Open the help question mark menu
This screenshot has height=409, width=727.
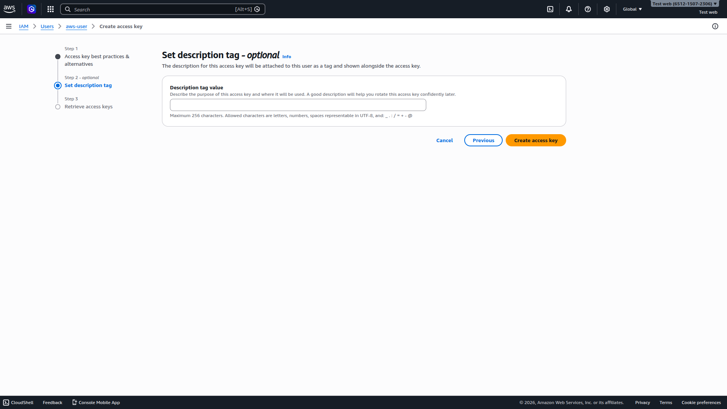coord(588,9)
